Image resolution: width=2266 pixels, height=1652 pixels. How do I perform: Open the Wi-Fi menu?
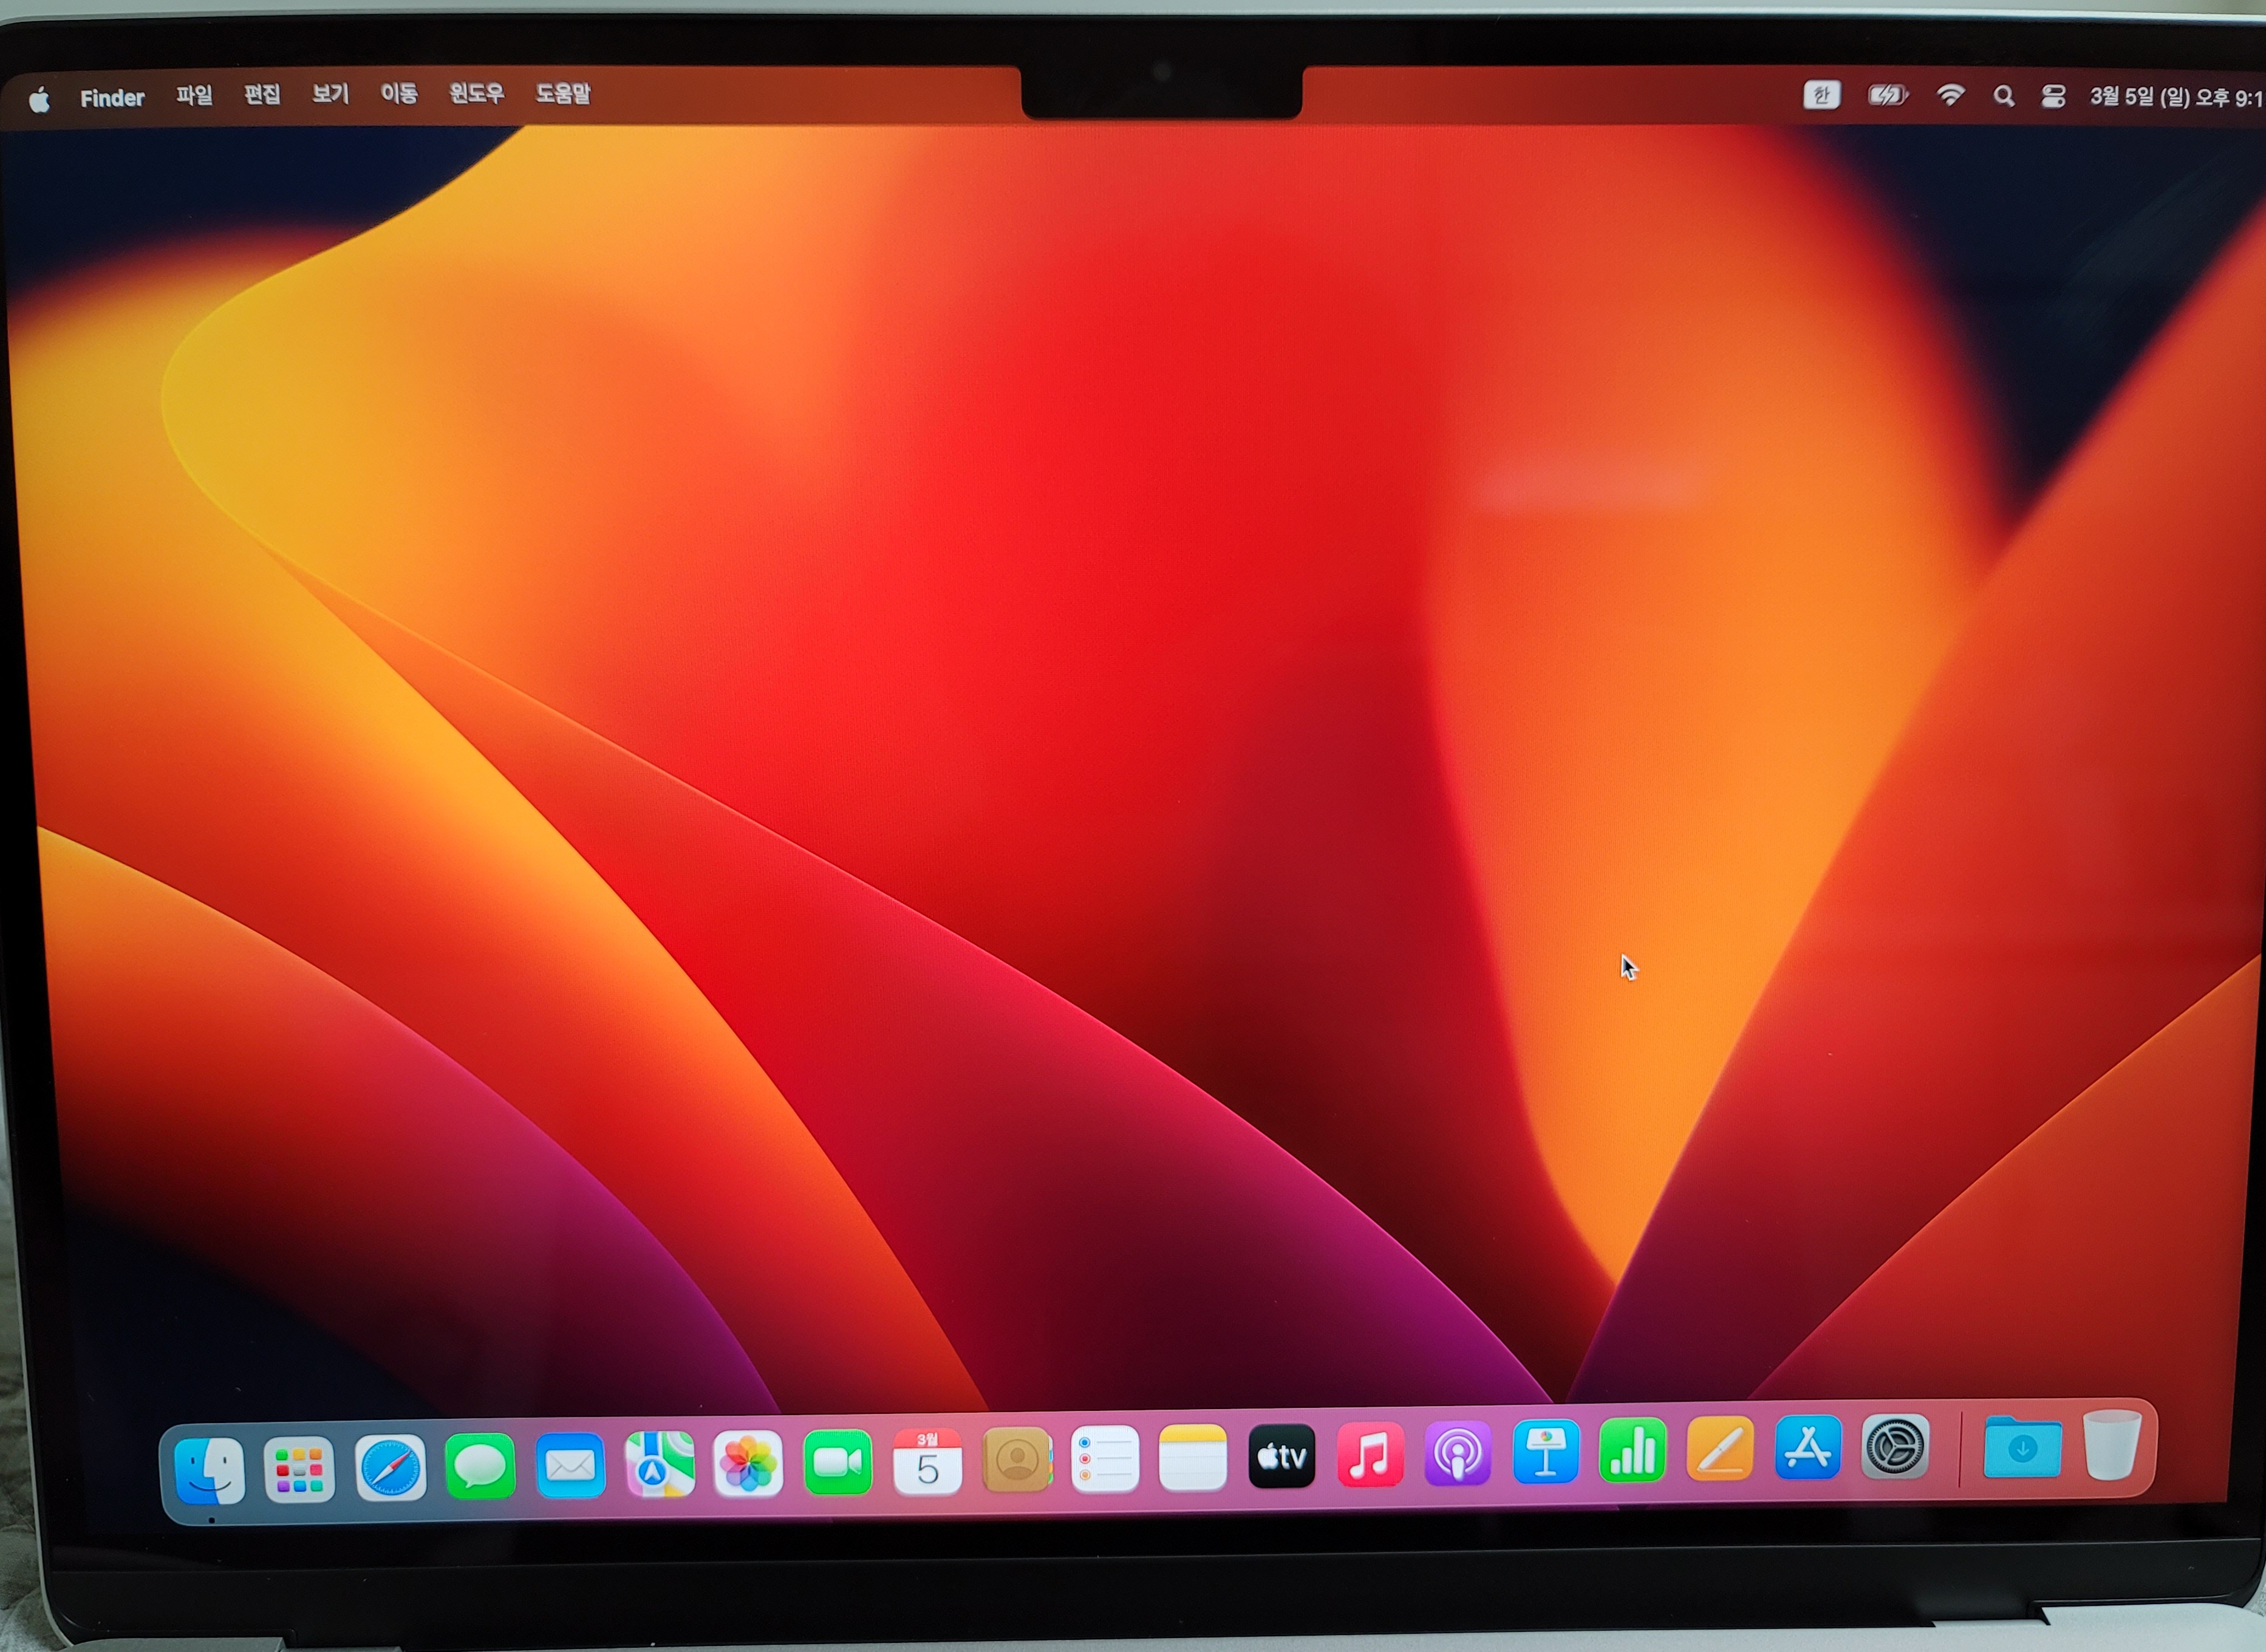click(1950, 95)
